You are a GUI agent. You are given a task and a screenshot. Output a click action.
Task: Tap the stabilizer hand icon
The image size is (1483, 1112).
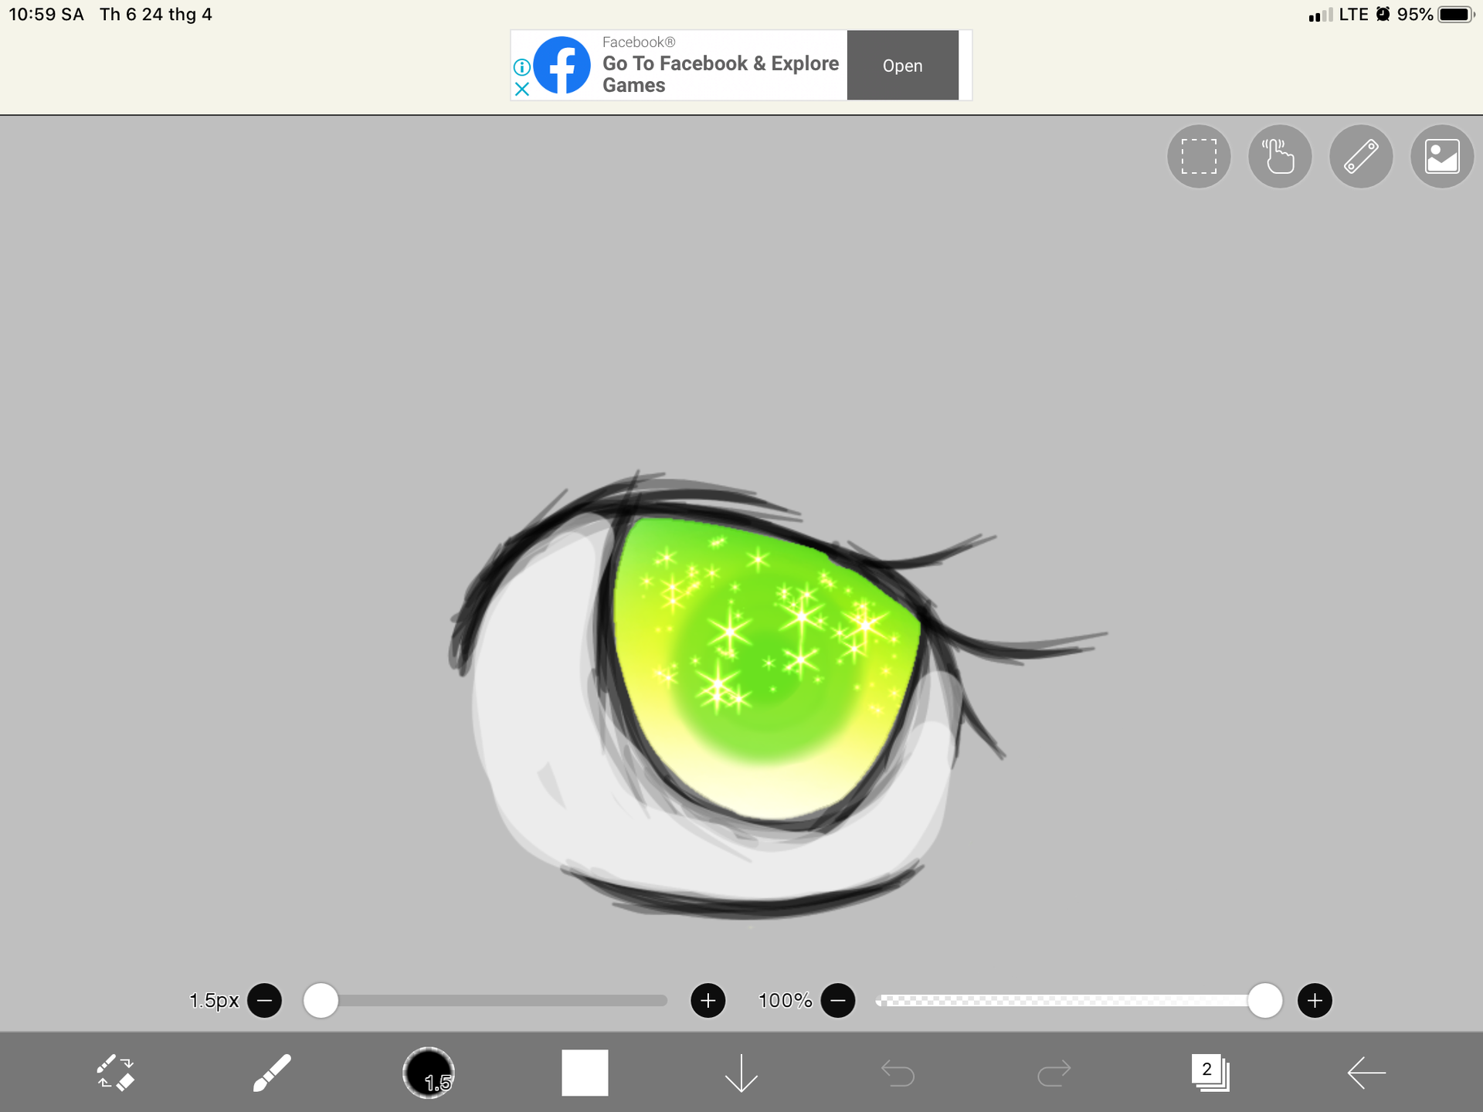(x=1280, y=157)
